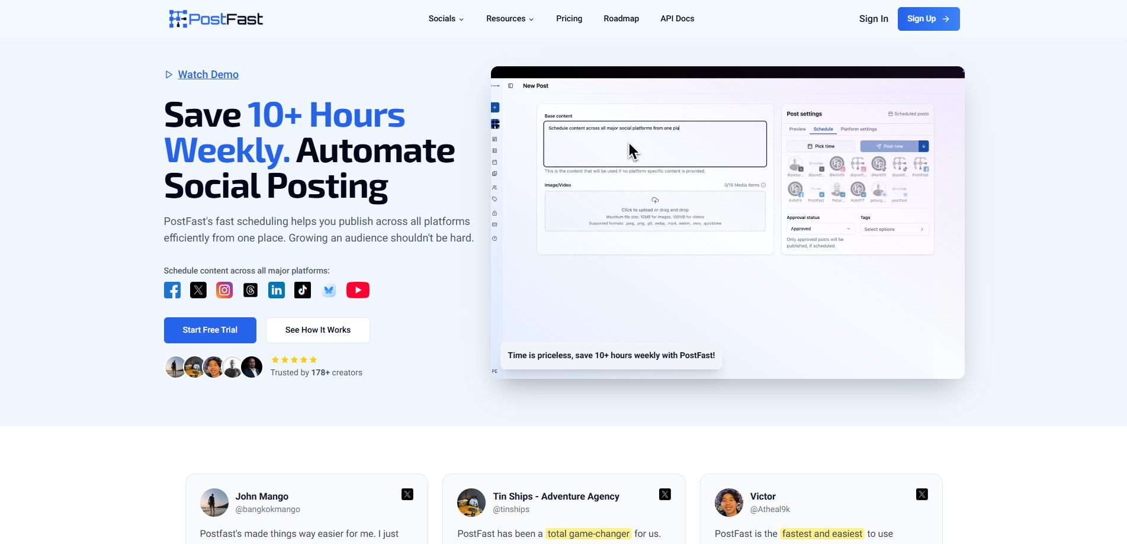Click the TikTok platform icon
Viewport: 1127px width, 544px height.
coord(302,290)
